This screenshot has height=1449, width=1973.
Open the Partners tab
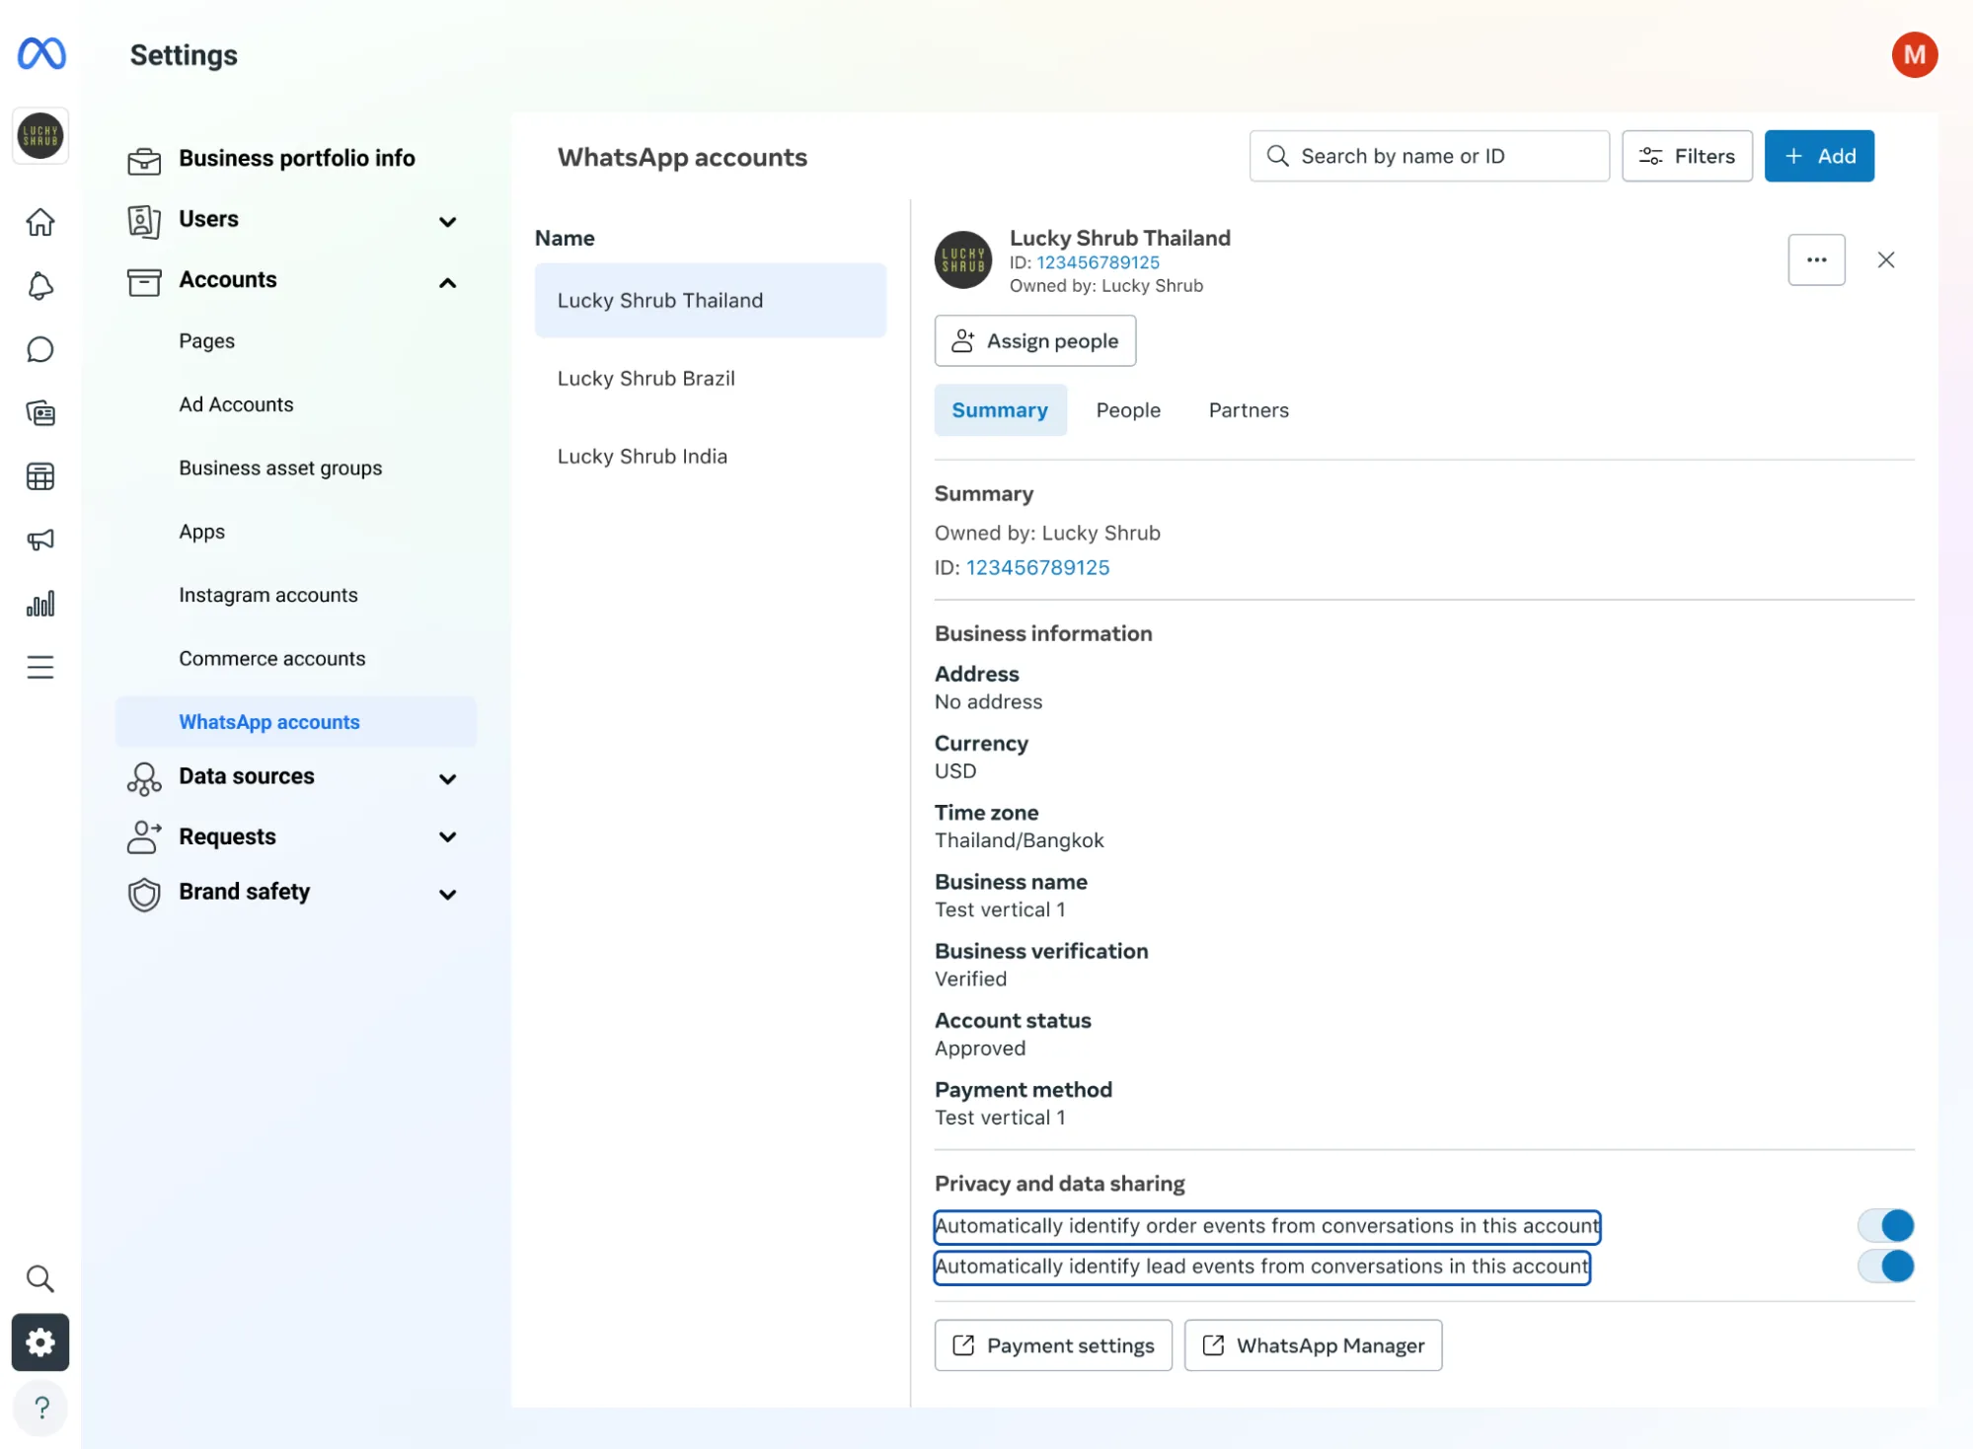point(1248,409)
